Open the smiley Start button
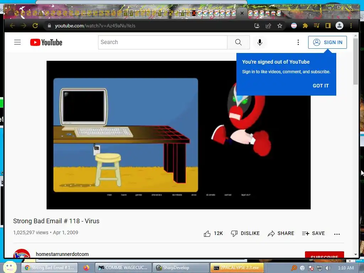Viewport: 364px width, 273px height. [10, 267]
